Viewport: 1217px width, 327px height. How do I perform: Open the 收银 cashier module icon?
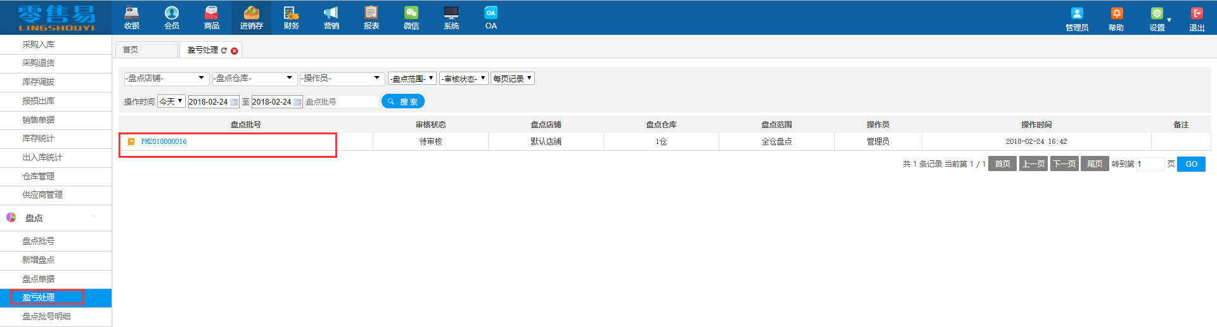pos(132,13)
